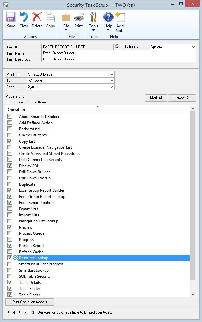Click the operations list scrollbar thumb
Image resolution: width=202 pixels, height=322 pixels.
click(193, 195)
